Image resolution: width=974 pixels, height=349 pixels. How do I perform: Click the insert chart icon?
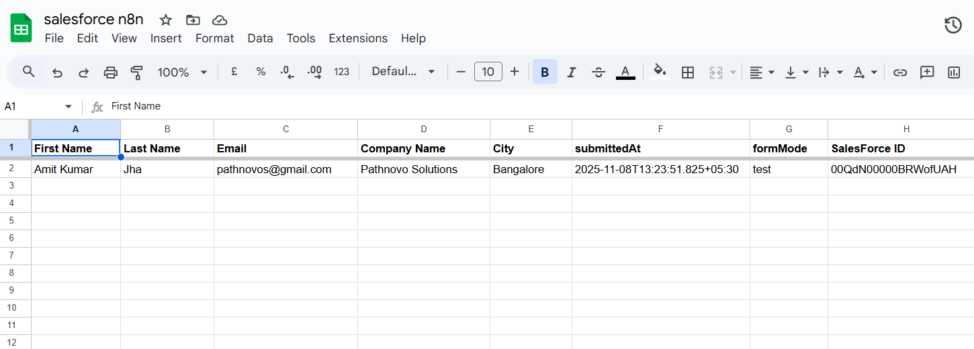953,72
